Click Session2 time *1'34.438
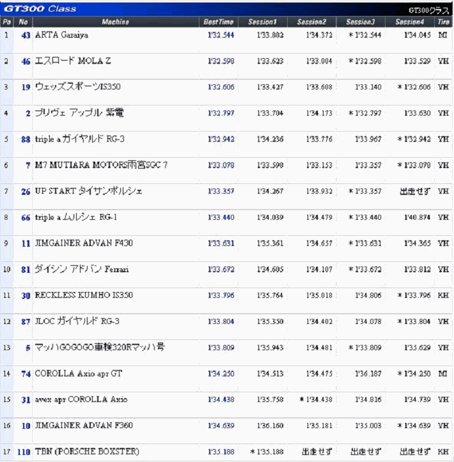The image size is (454, 462). click(316, 399)
